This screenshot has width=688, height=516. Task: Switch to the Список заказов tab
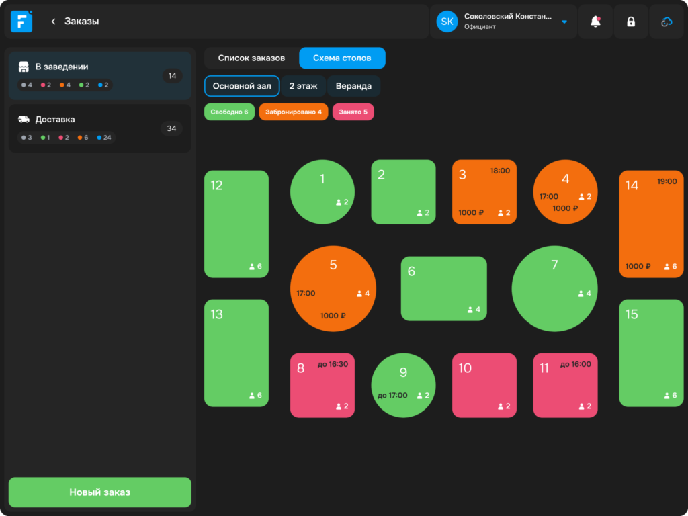(251, 58)
